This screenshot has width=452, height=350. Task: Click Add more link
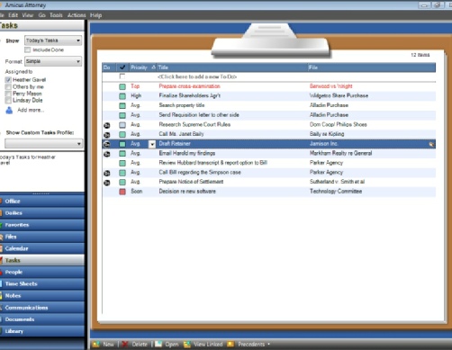(31, 110)
